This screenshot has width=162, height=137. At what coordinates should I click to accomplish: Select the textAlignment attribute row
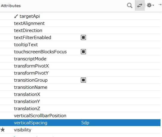pos(80,23)
